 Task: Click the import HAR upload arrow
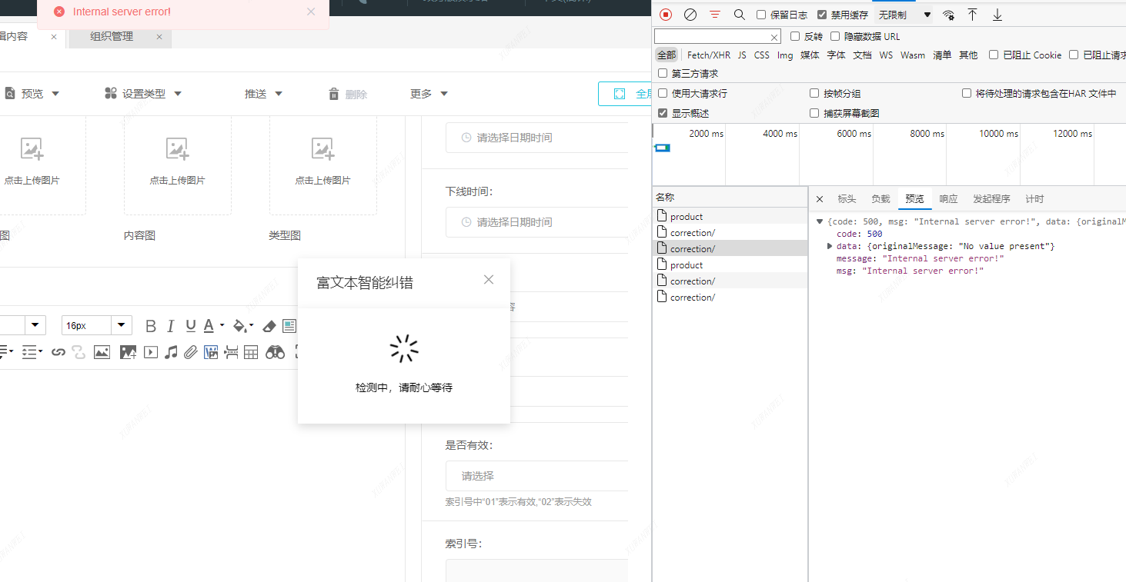click(x=973, y=15)
